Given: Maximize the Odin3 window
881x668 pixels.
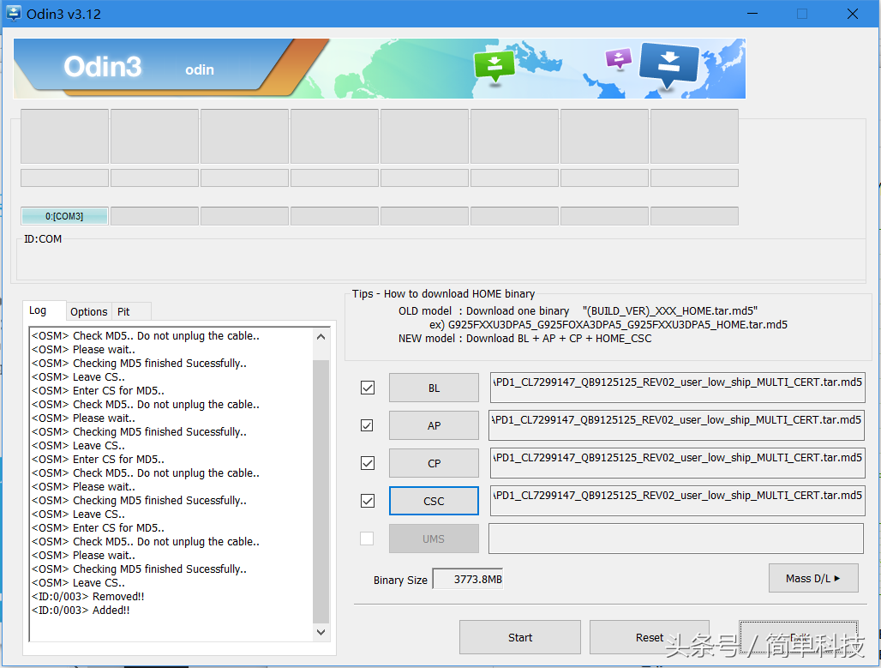Looking at the screenshot, I should (x=802, y=14).
